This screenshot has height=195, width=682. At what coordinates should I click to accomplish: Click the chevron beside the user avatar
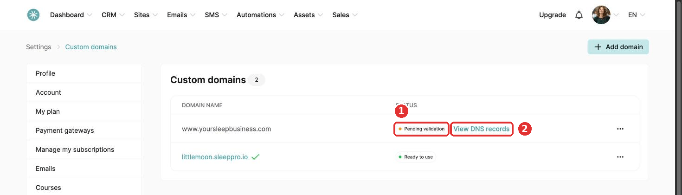616,15
